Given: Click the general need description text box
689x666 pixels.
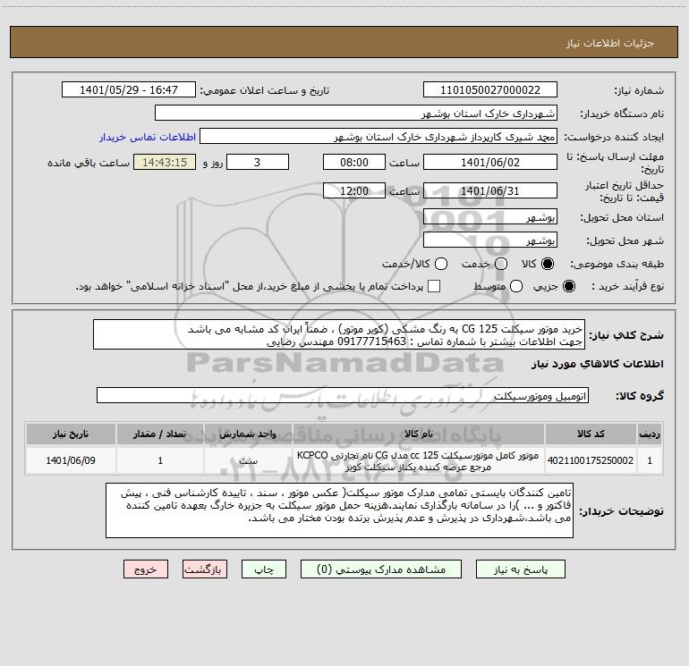Looking at the screenshot, I should (x=339, y=335).
